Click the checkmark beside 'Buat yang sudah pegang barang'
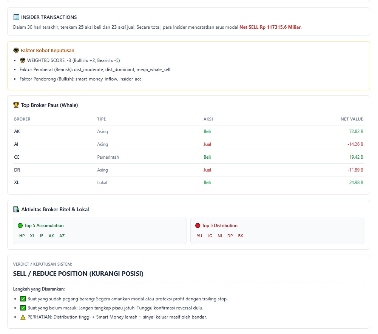 pyautogui.click(x=23, y=299)
